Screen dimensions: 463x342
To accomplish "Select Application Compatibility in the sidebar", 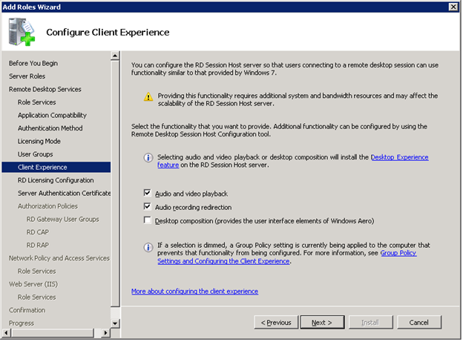I will click(x=52, y=115).
